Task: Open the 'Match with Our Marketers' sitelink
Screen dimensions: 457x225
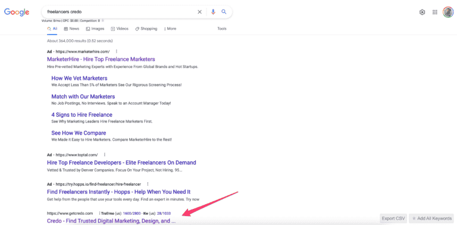Action: tap(83, 96)
